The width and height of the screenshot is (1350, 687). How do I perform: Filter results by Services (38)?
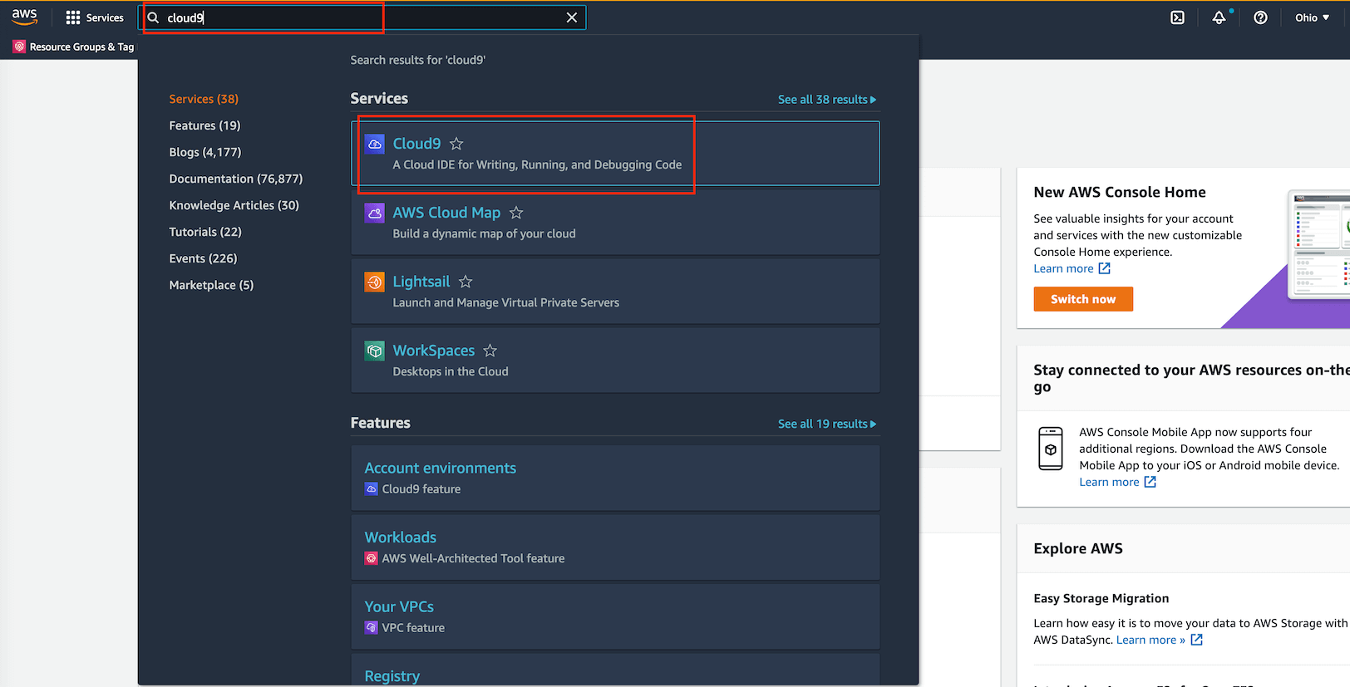(x=204, y=99)
